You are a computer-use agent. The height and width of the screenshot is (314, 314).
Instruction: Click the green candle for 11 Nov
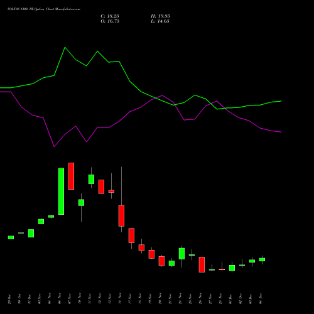coord(91,179)
